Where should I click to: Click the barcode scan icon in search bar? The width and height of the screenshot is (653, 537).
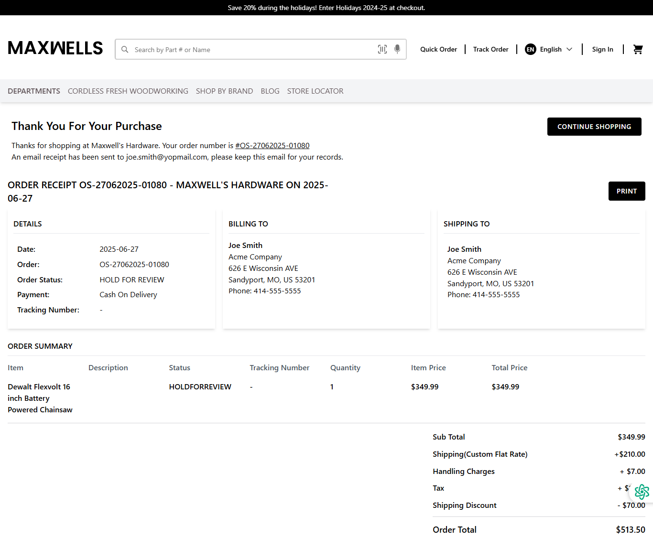click(382, 49)
